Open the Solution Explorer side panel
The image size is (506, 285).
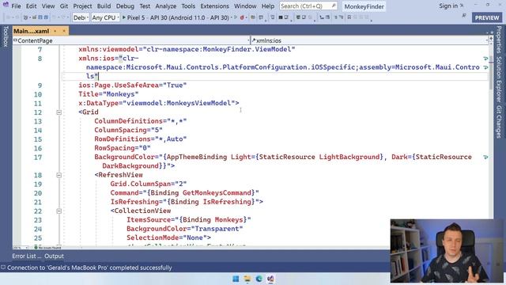click(499, 80)
